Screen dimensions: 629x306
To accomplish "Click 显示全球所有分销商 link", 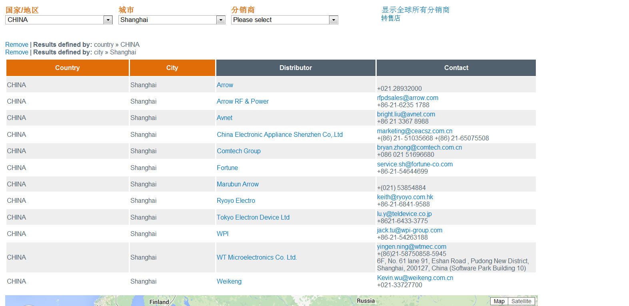I will coord(415,10).
